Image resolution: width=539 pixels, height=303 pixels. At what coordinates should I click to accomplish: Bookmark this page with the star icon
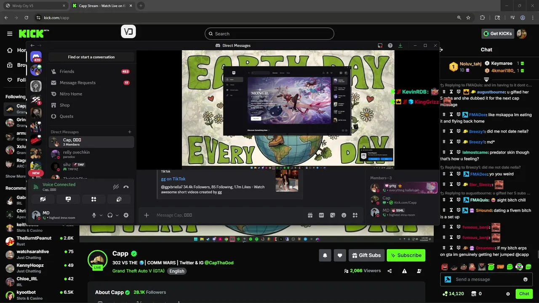[x=468, y=18]
